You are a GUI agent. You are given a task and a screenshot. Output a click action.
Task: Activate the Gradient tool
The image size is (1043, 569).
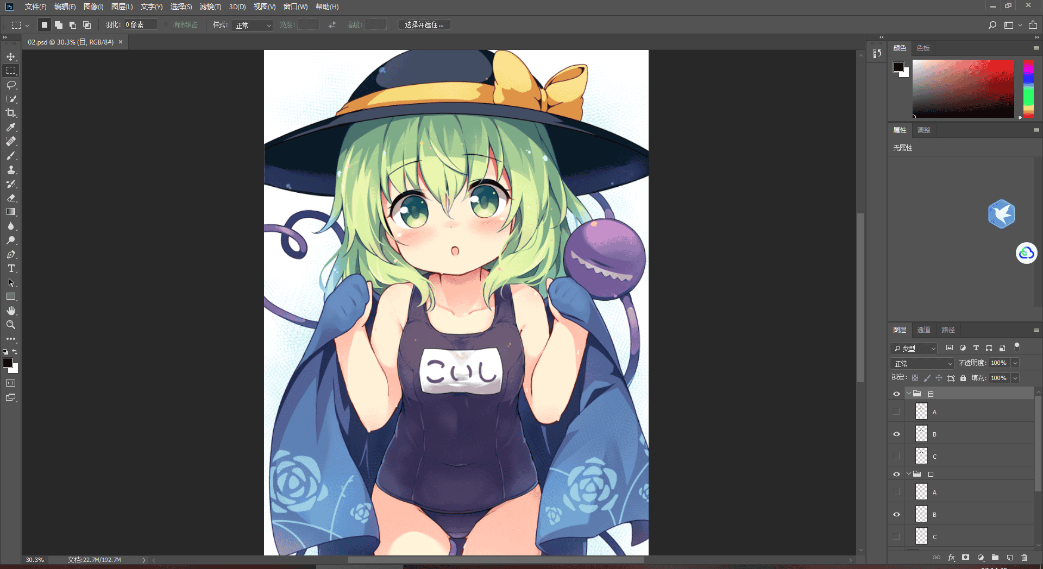(11, 212)
